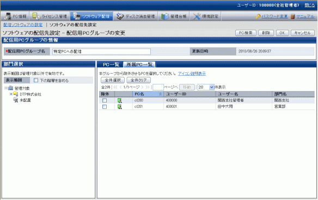Open the マニュアル link
This screenshot has width=318, height=200.
tap(305, 16)
